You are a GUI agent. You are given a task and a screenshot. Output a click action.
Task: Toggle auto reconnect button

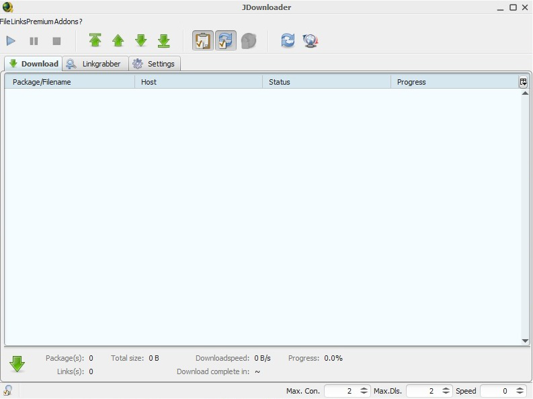(x=226, y=41)
